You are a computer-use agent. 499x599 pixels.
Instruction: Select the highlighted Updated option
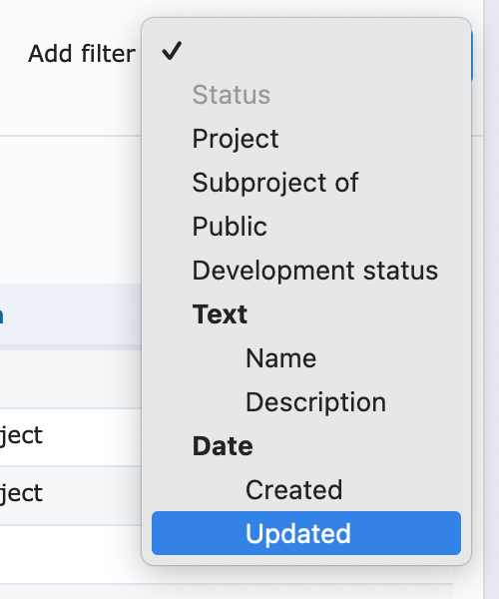click(x=306, y=533)
